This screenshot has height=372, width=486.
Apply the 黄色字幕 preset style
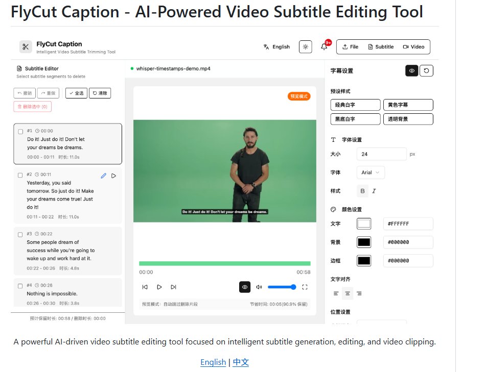coord(408,105)
